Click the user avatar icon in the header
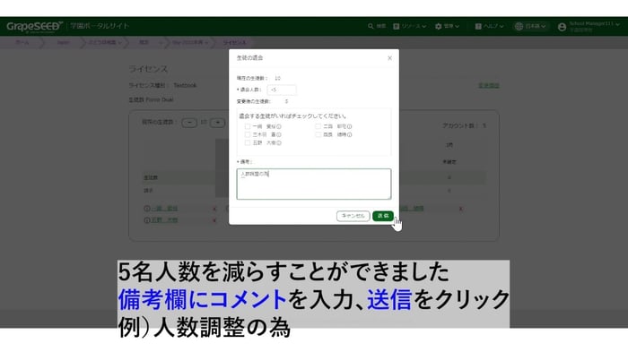Image resolution: width=628 pixels, height=352 pixels. [562, 26]
